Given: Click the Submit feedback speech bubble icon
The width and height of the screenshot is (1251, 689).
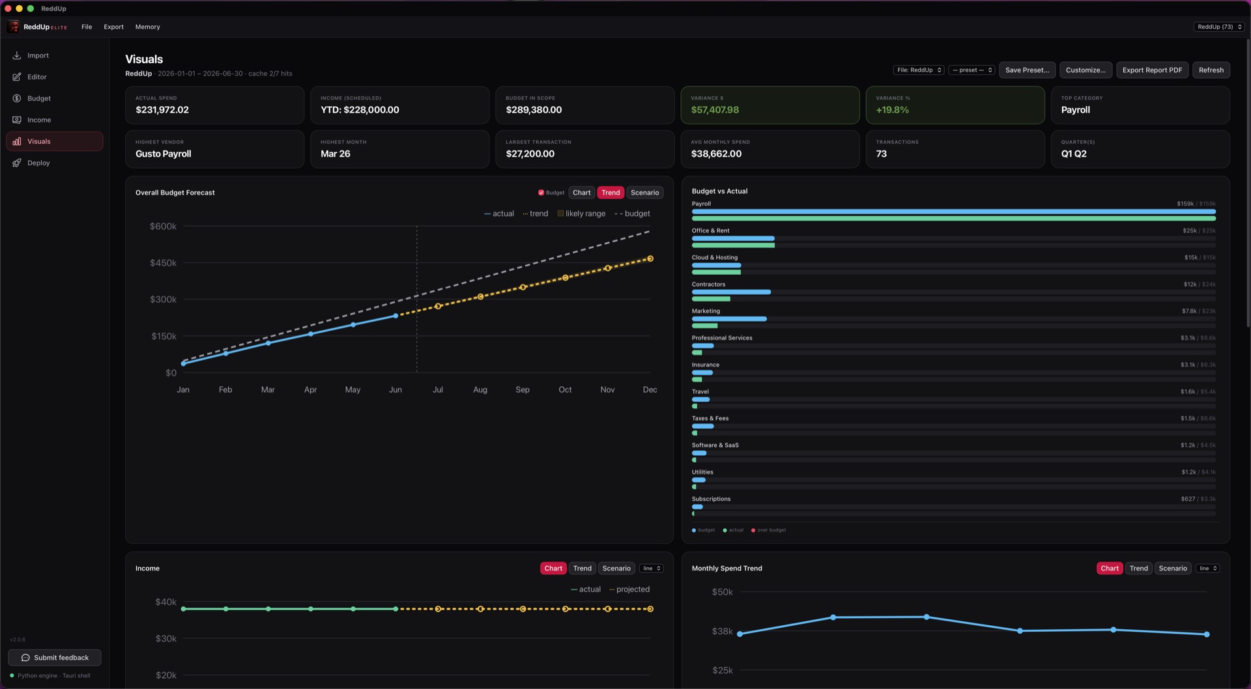Looking at the screenshot, I should click(x=25, y=658).
